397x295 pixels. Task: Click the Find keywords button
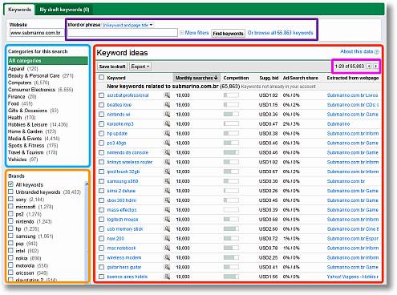pos(228,34)
